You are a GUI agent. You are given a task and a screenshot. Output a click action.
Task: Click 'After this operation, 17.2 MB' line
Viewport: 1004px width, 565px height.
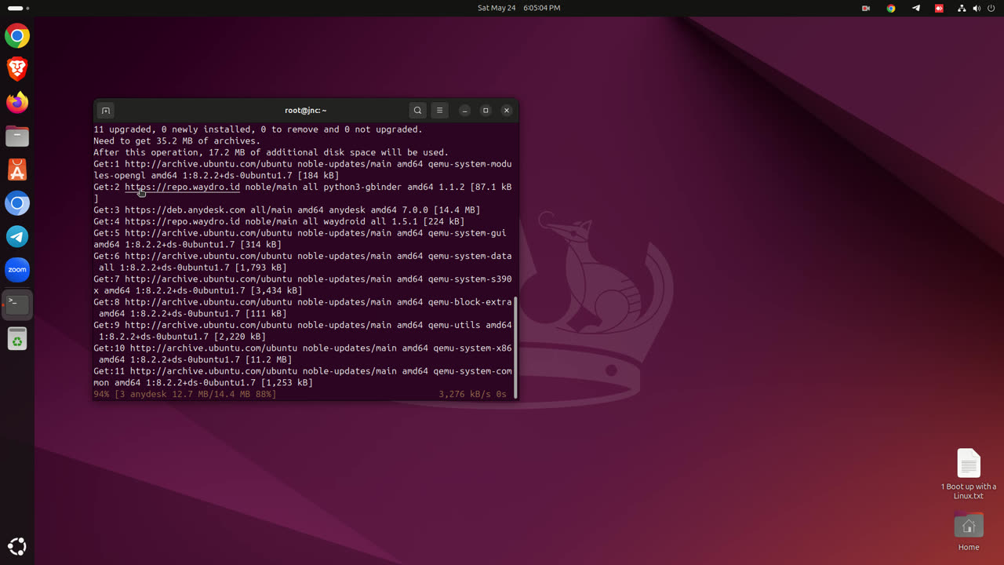pos(271,152)
